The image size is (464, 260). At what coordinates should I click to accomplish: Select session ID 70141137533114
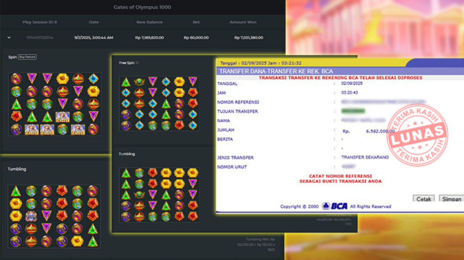click(40, 38)
